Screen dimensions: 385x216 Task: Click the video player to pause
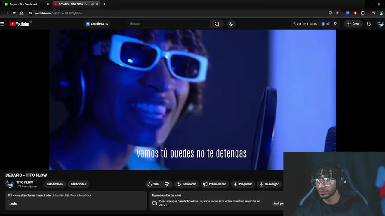192,100
